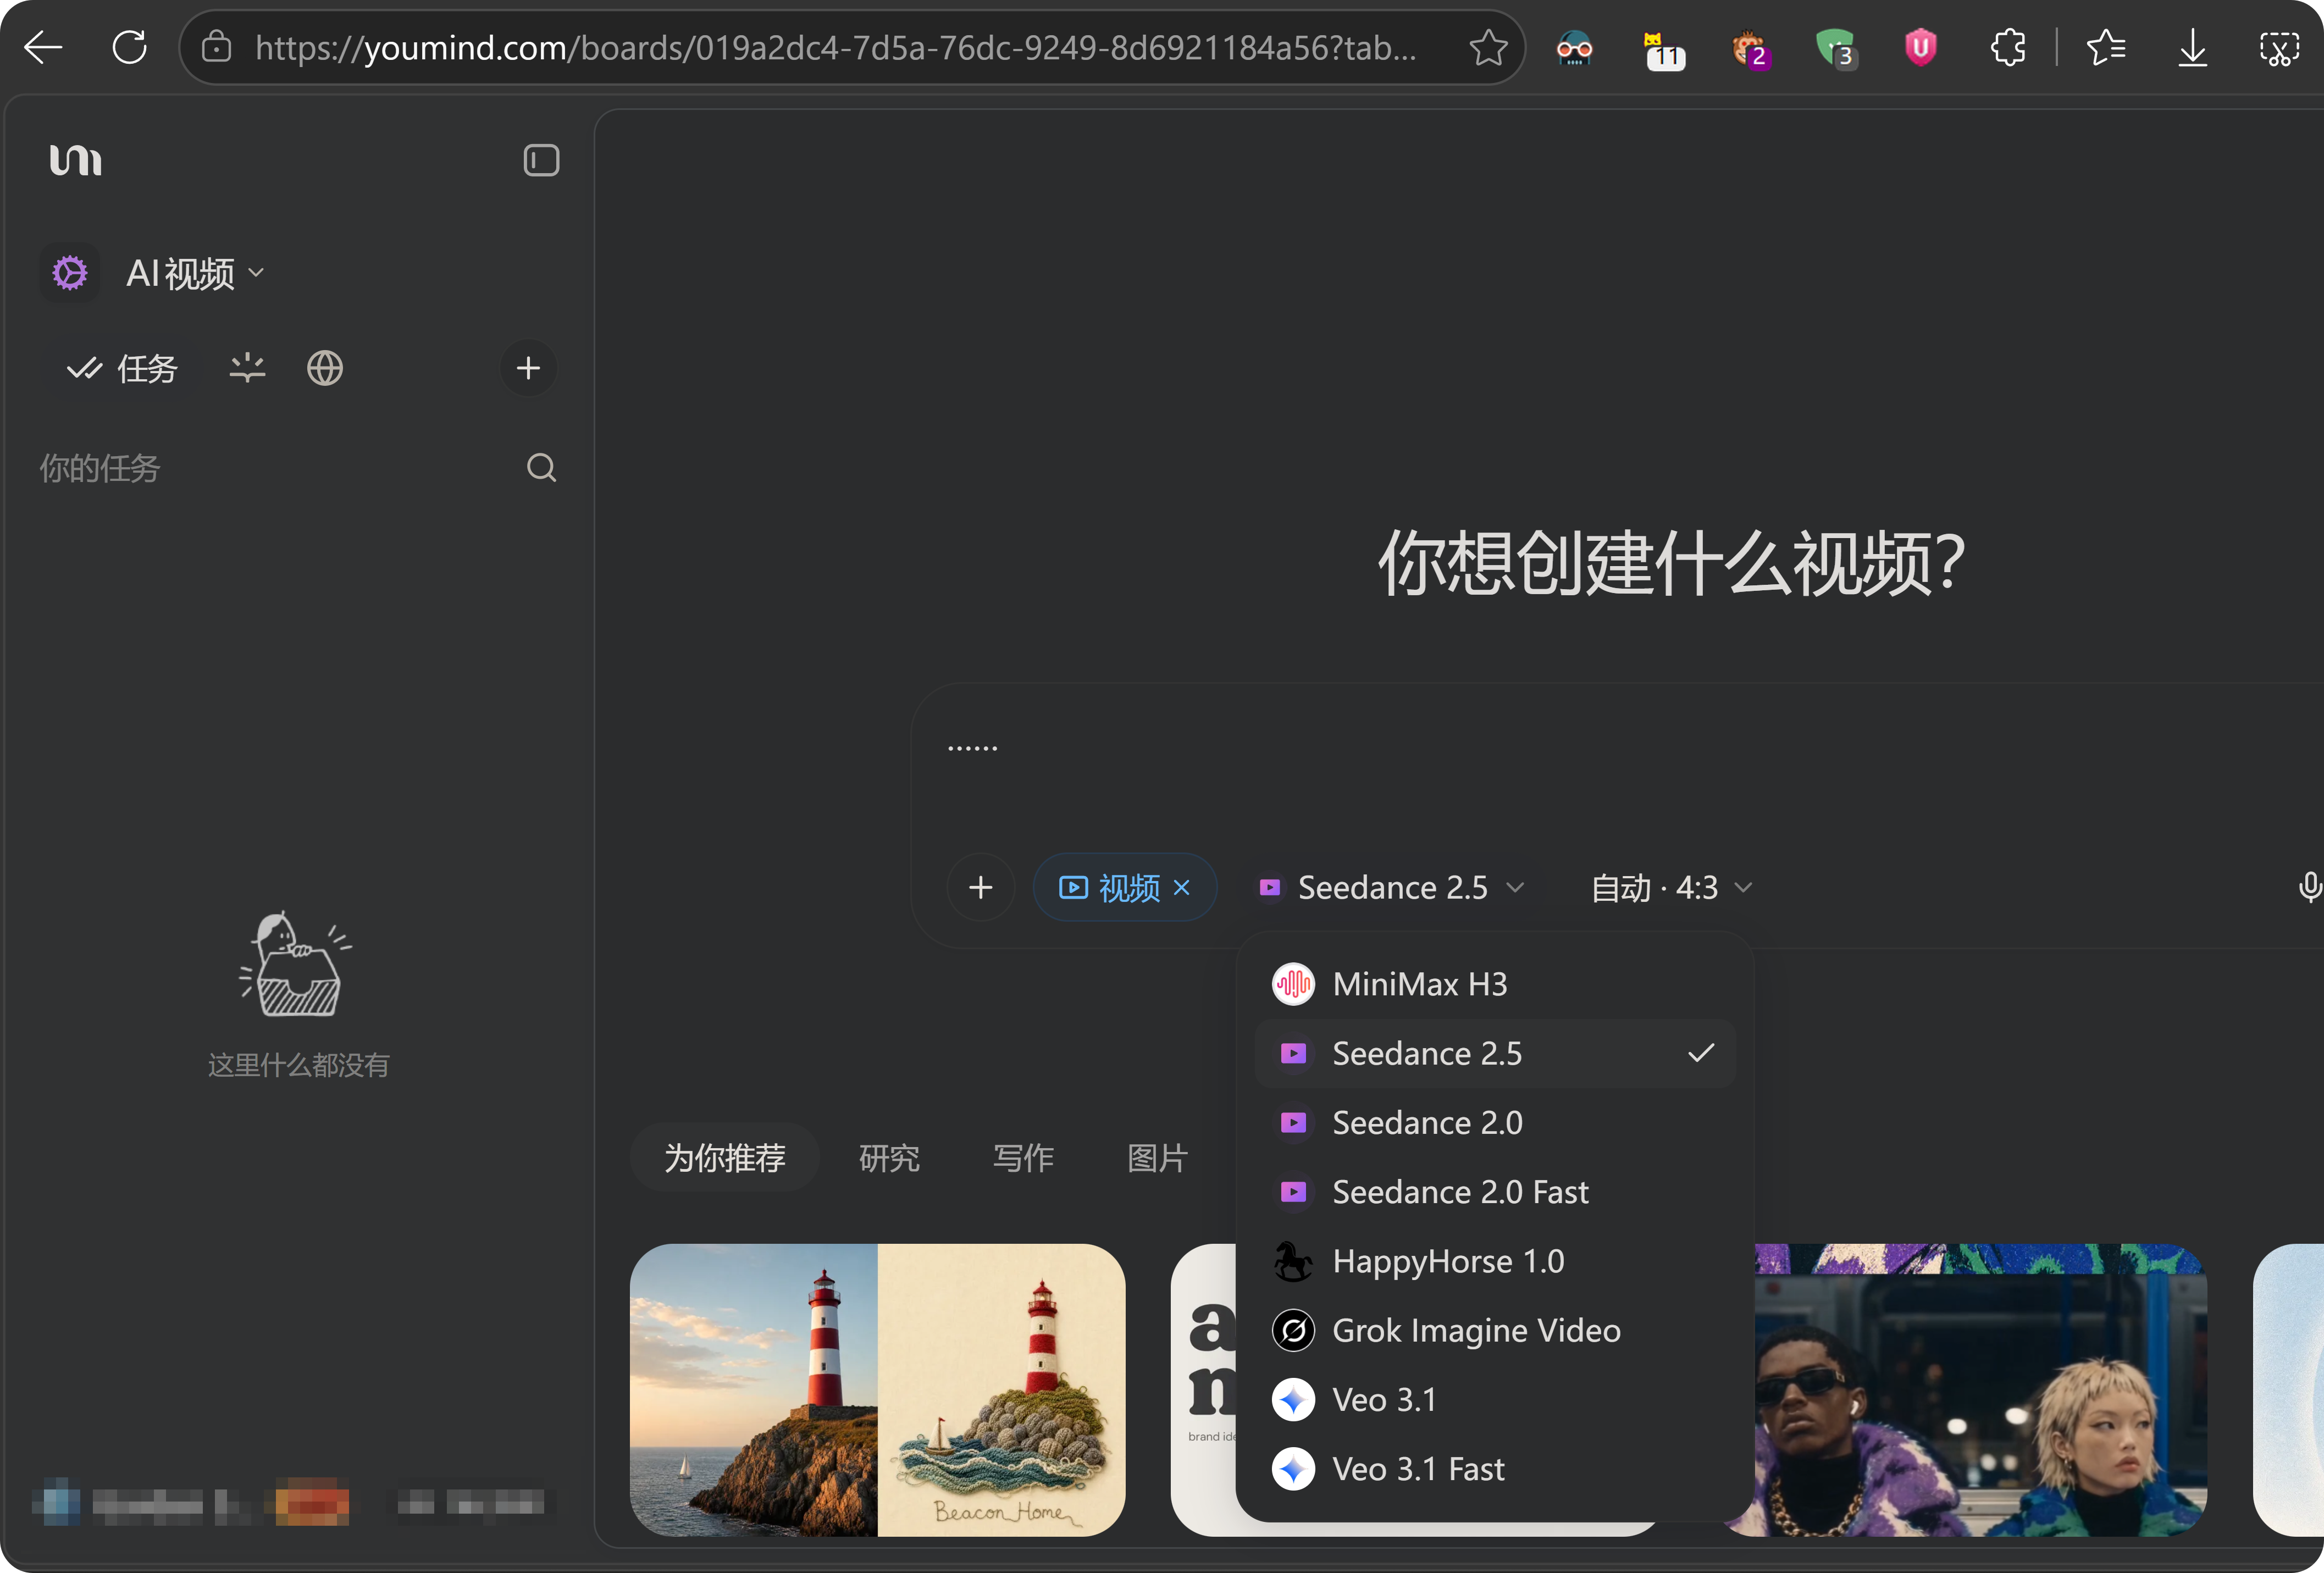Reload the page with the refresh icon
This screenshot has height=1573, width=2324.
(x=130, y=47)
